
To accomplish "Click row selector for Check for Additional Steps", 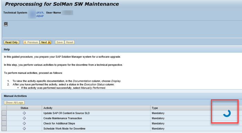I will tap(4, 123).
